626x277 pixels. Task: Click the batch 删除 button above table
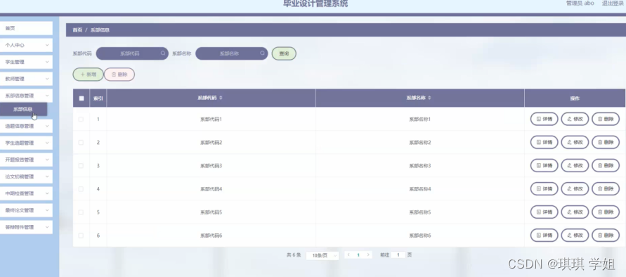tap(119, 75)
